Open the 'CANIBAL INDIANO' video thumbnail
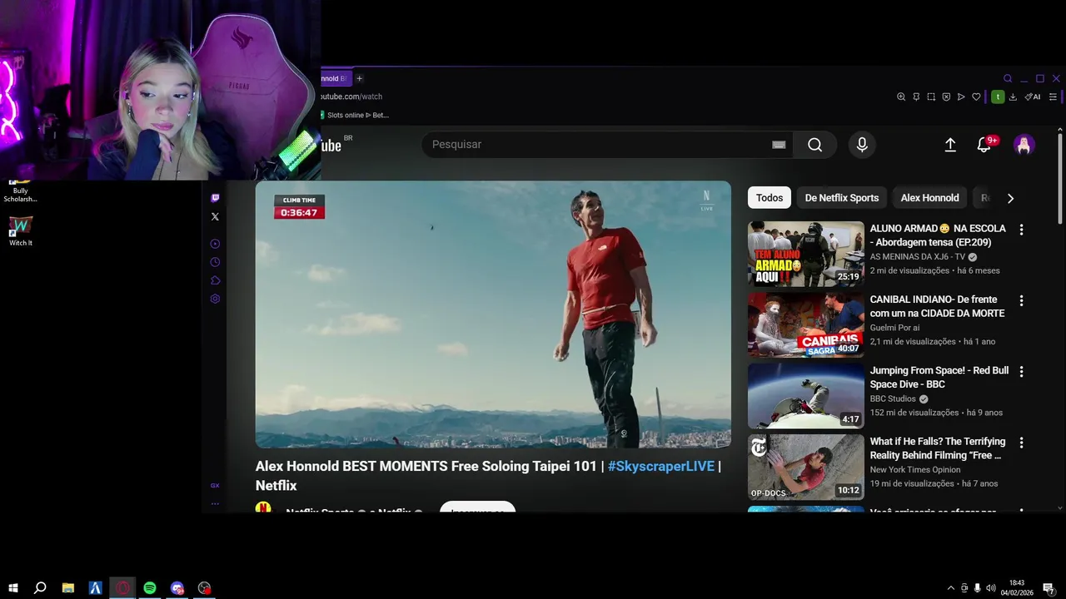 (x=805, y=324)
